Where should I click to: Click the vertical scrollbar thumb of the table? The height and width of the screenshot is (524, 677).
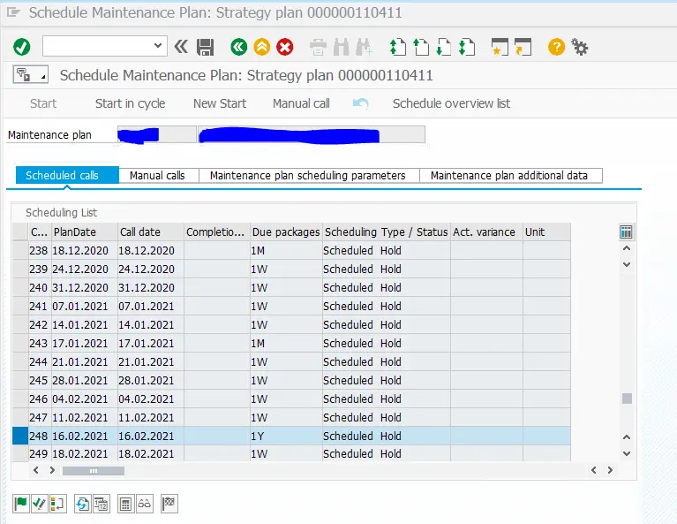[x=627, y=399]
